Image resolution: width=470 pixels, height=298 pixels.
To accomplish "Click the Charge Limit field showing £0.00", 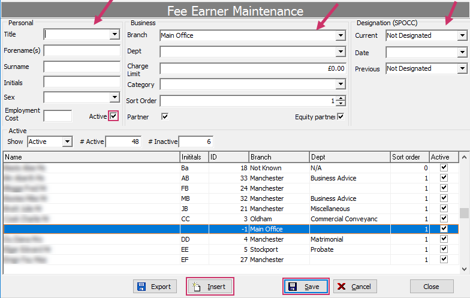I will click(253, 68).
